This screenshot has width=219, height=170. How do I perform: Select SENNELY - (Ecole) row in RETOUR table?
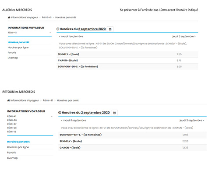132,141
